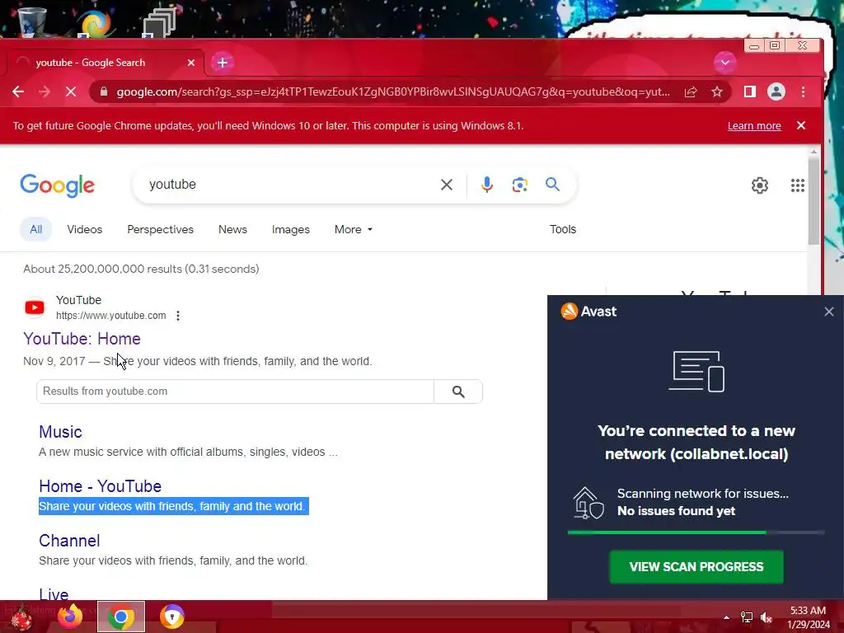View site information lock icon
844x633 pixels.
coord(104,91)
